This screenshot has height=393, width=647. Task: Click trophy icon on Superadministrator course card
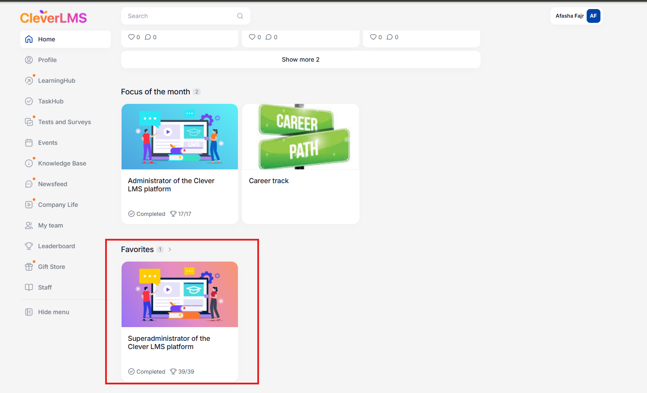173,371
